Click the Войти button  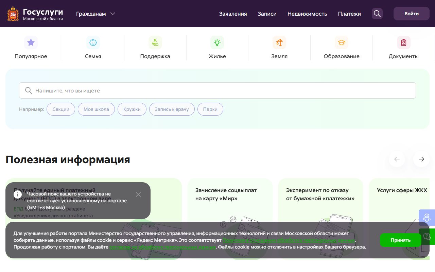click(x=412, y=14)
